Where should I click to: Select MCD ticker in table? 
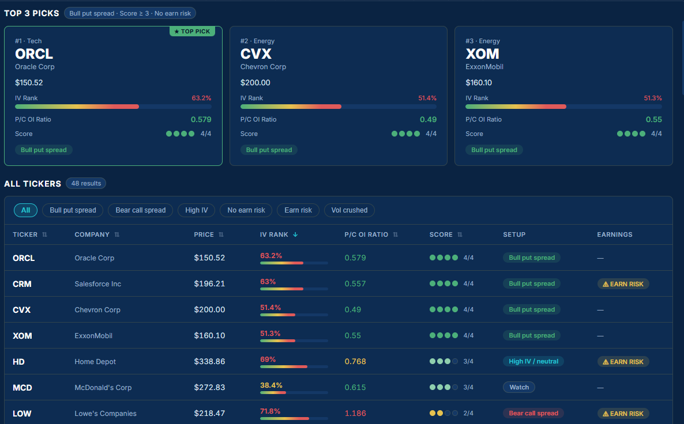tap(22, 388)
